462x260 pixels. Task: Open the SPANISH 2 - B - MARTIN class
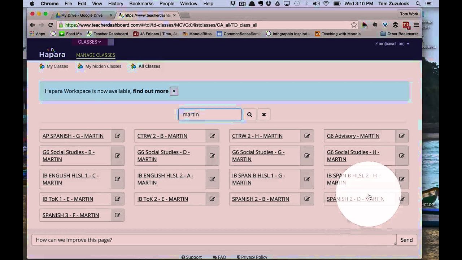(x=261, y=199)
